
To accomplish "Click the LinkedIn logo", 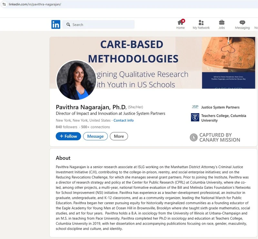I will [x=55, y=24].
